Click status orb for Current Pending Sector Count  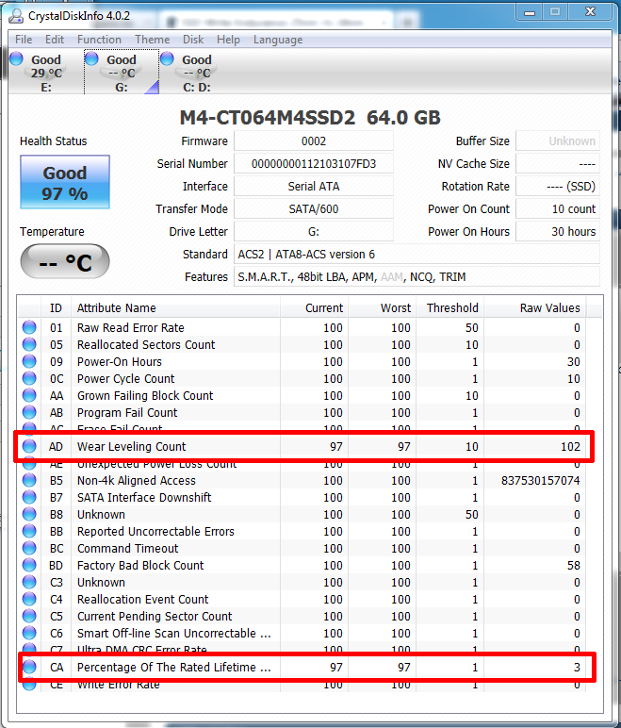click(x=29, y=616)
